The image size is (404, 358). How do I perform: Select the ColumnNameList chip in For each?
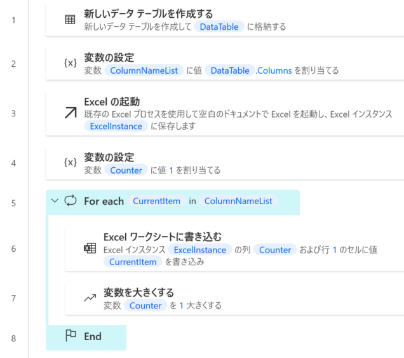click(x=238, y=201)
